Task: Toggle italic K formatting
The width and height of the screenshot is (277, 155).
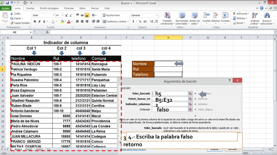Action: click(x=39, y=22)
